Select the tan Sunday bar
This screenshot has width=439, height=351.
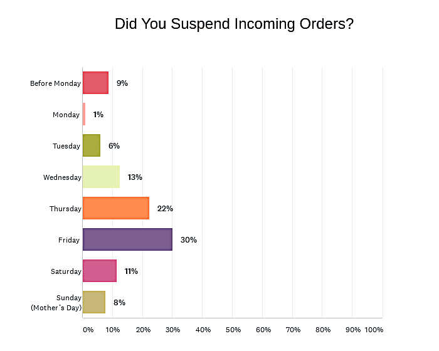tap(94, 302)
